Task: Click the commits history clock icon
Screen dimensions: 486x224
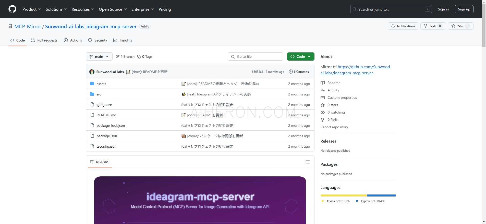Action: point(290,72)
